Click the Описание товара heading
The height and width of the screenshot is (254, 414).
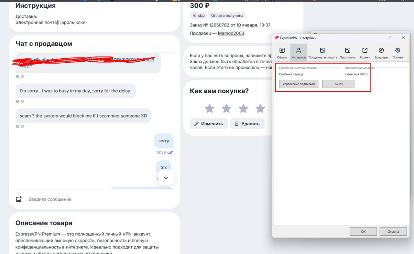[x=44, y=223]
